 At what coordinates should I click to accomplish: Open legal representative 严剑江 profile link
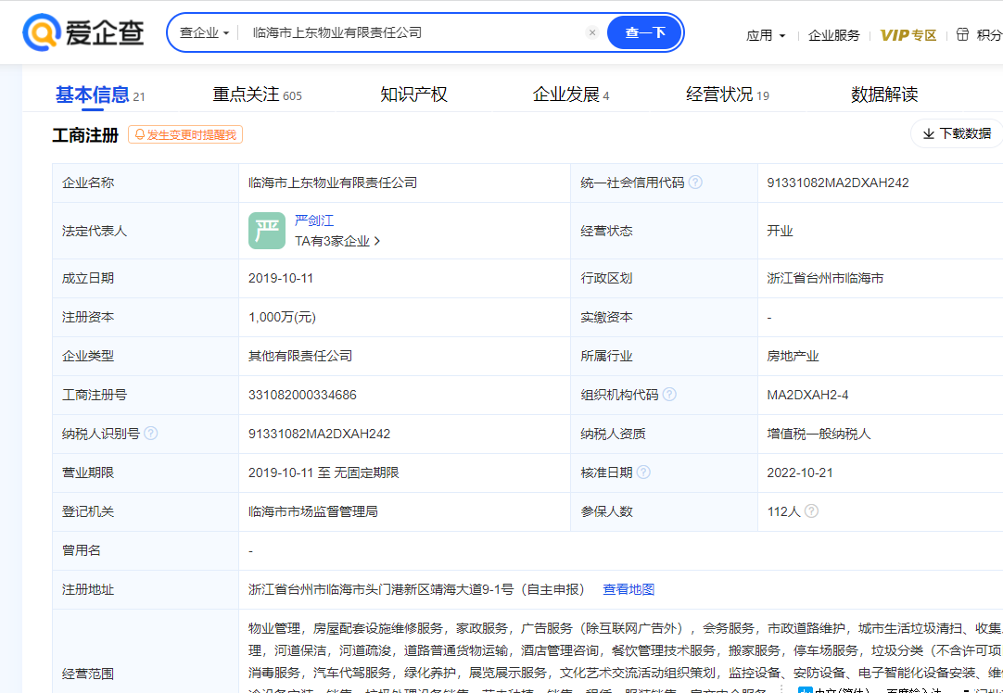314,220
